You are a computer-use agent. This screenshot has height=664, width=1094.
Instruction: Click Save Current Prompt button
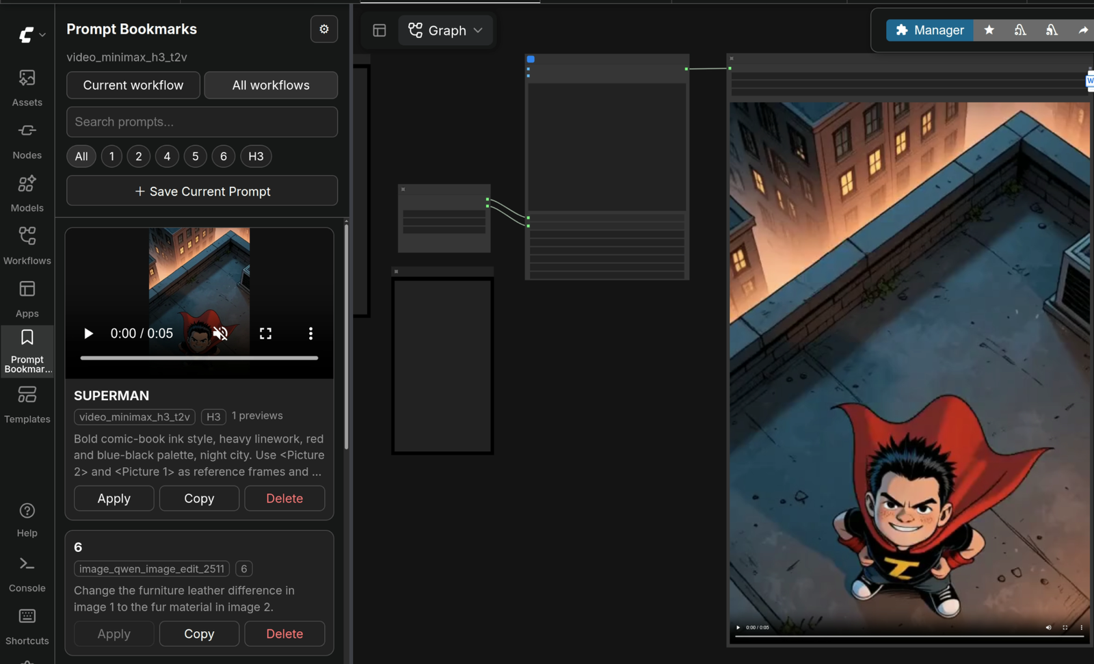[x=202, y=191]
